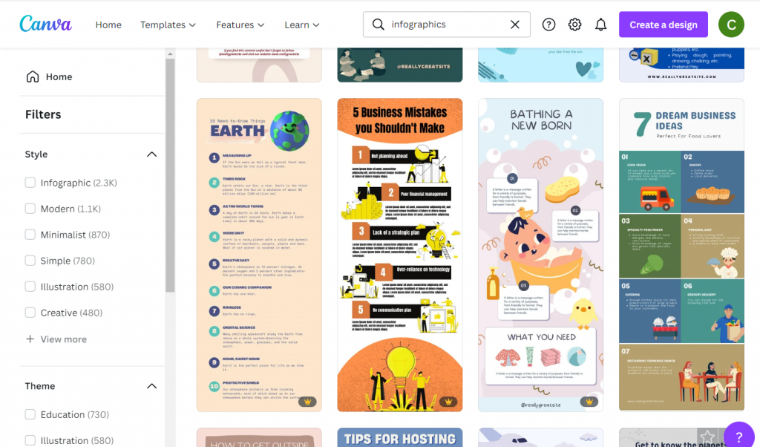Click Home label in the sidebar

[x=59, y=76]
